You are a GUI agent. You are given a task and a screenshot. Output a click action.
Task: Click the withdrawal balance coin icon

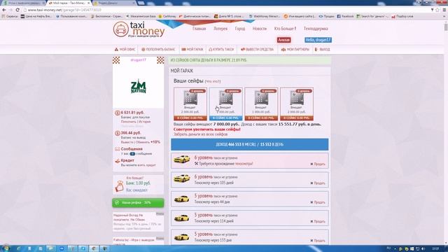click(117, 134)
